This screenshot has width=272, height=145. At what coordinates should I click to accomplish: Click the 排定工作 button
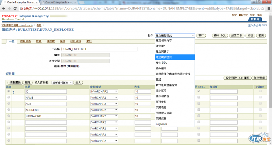point(237,35)
